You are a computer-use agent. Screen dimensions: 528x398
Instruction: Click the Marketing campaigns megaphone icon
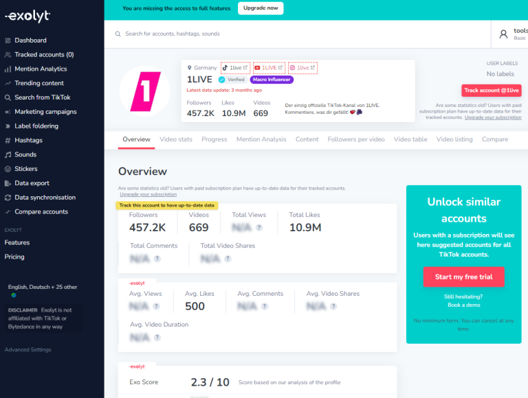[x=8, y=112]
